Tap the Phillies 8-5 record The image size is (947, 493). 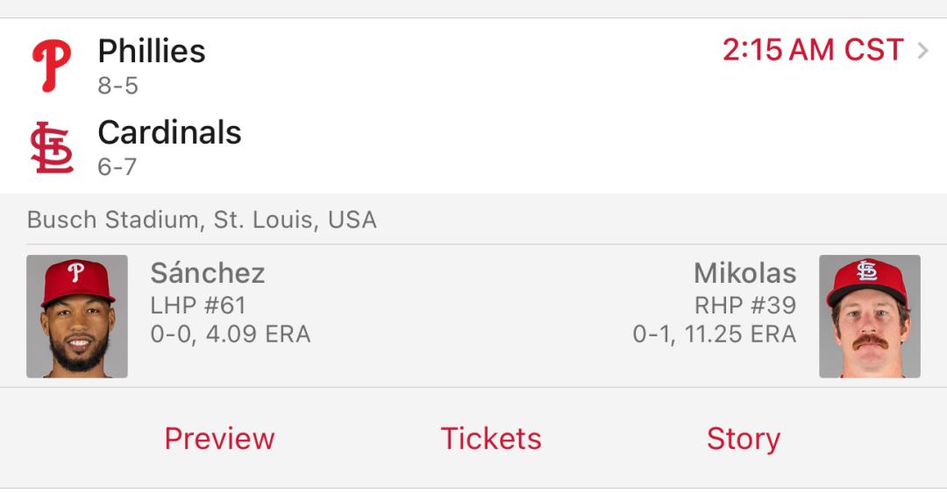(117, 86)
